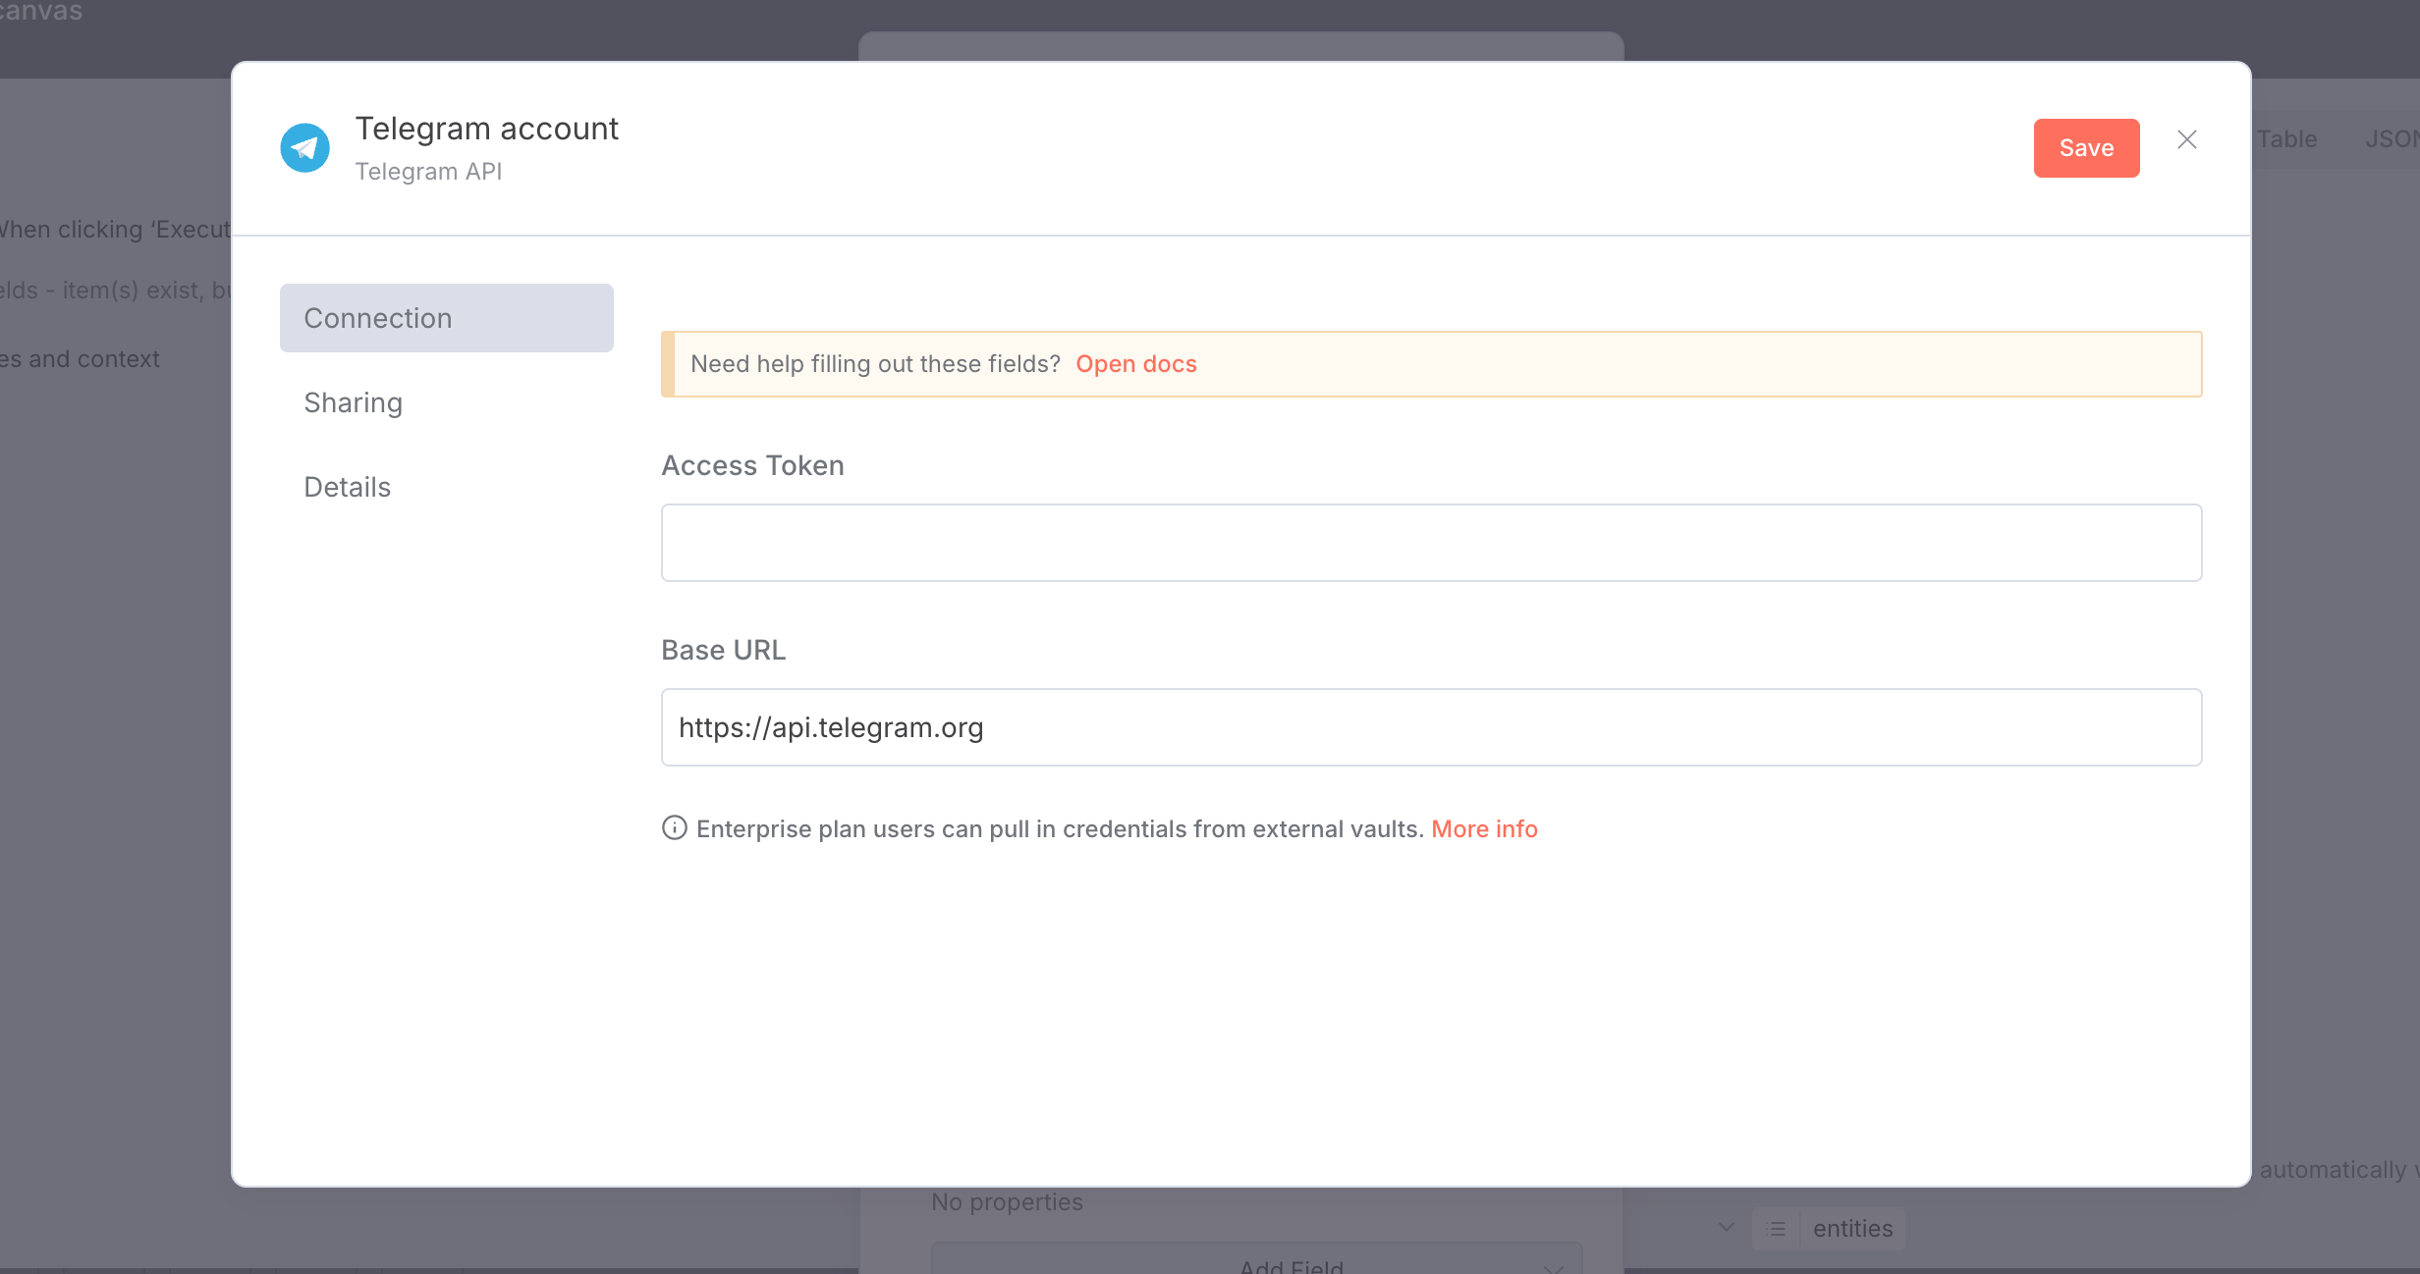Click the Telegram account title to rename

pyautogui.click(x=486, y=129)
